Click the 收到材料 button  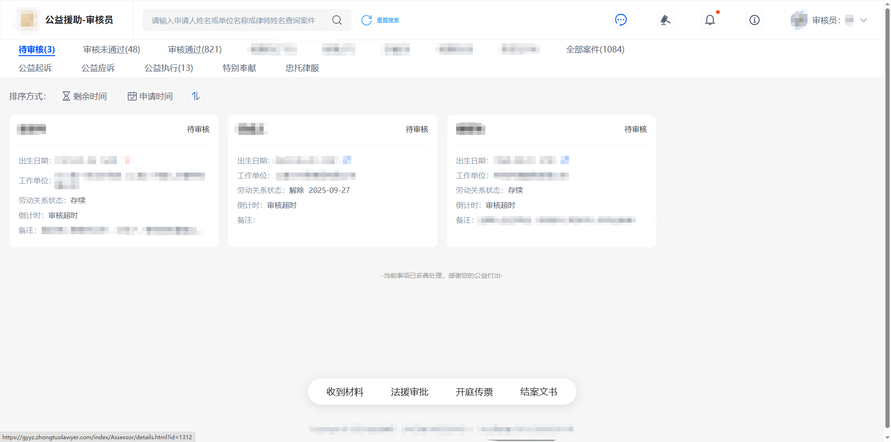tap(345, 392)
